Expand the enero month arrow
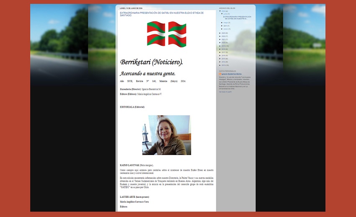The image size is (356, 217). [x=222, y=29]
